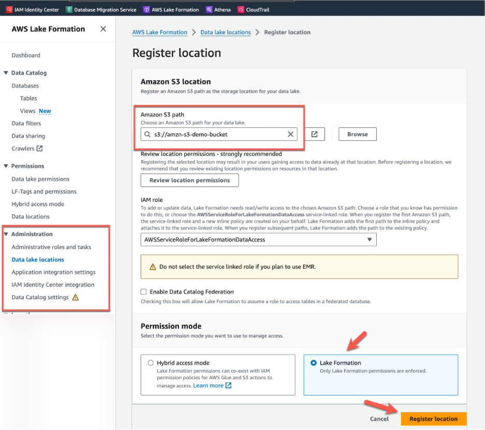Click Learn more link
This screenshot has width=485, height=430.
(208, 386)
